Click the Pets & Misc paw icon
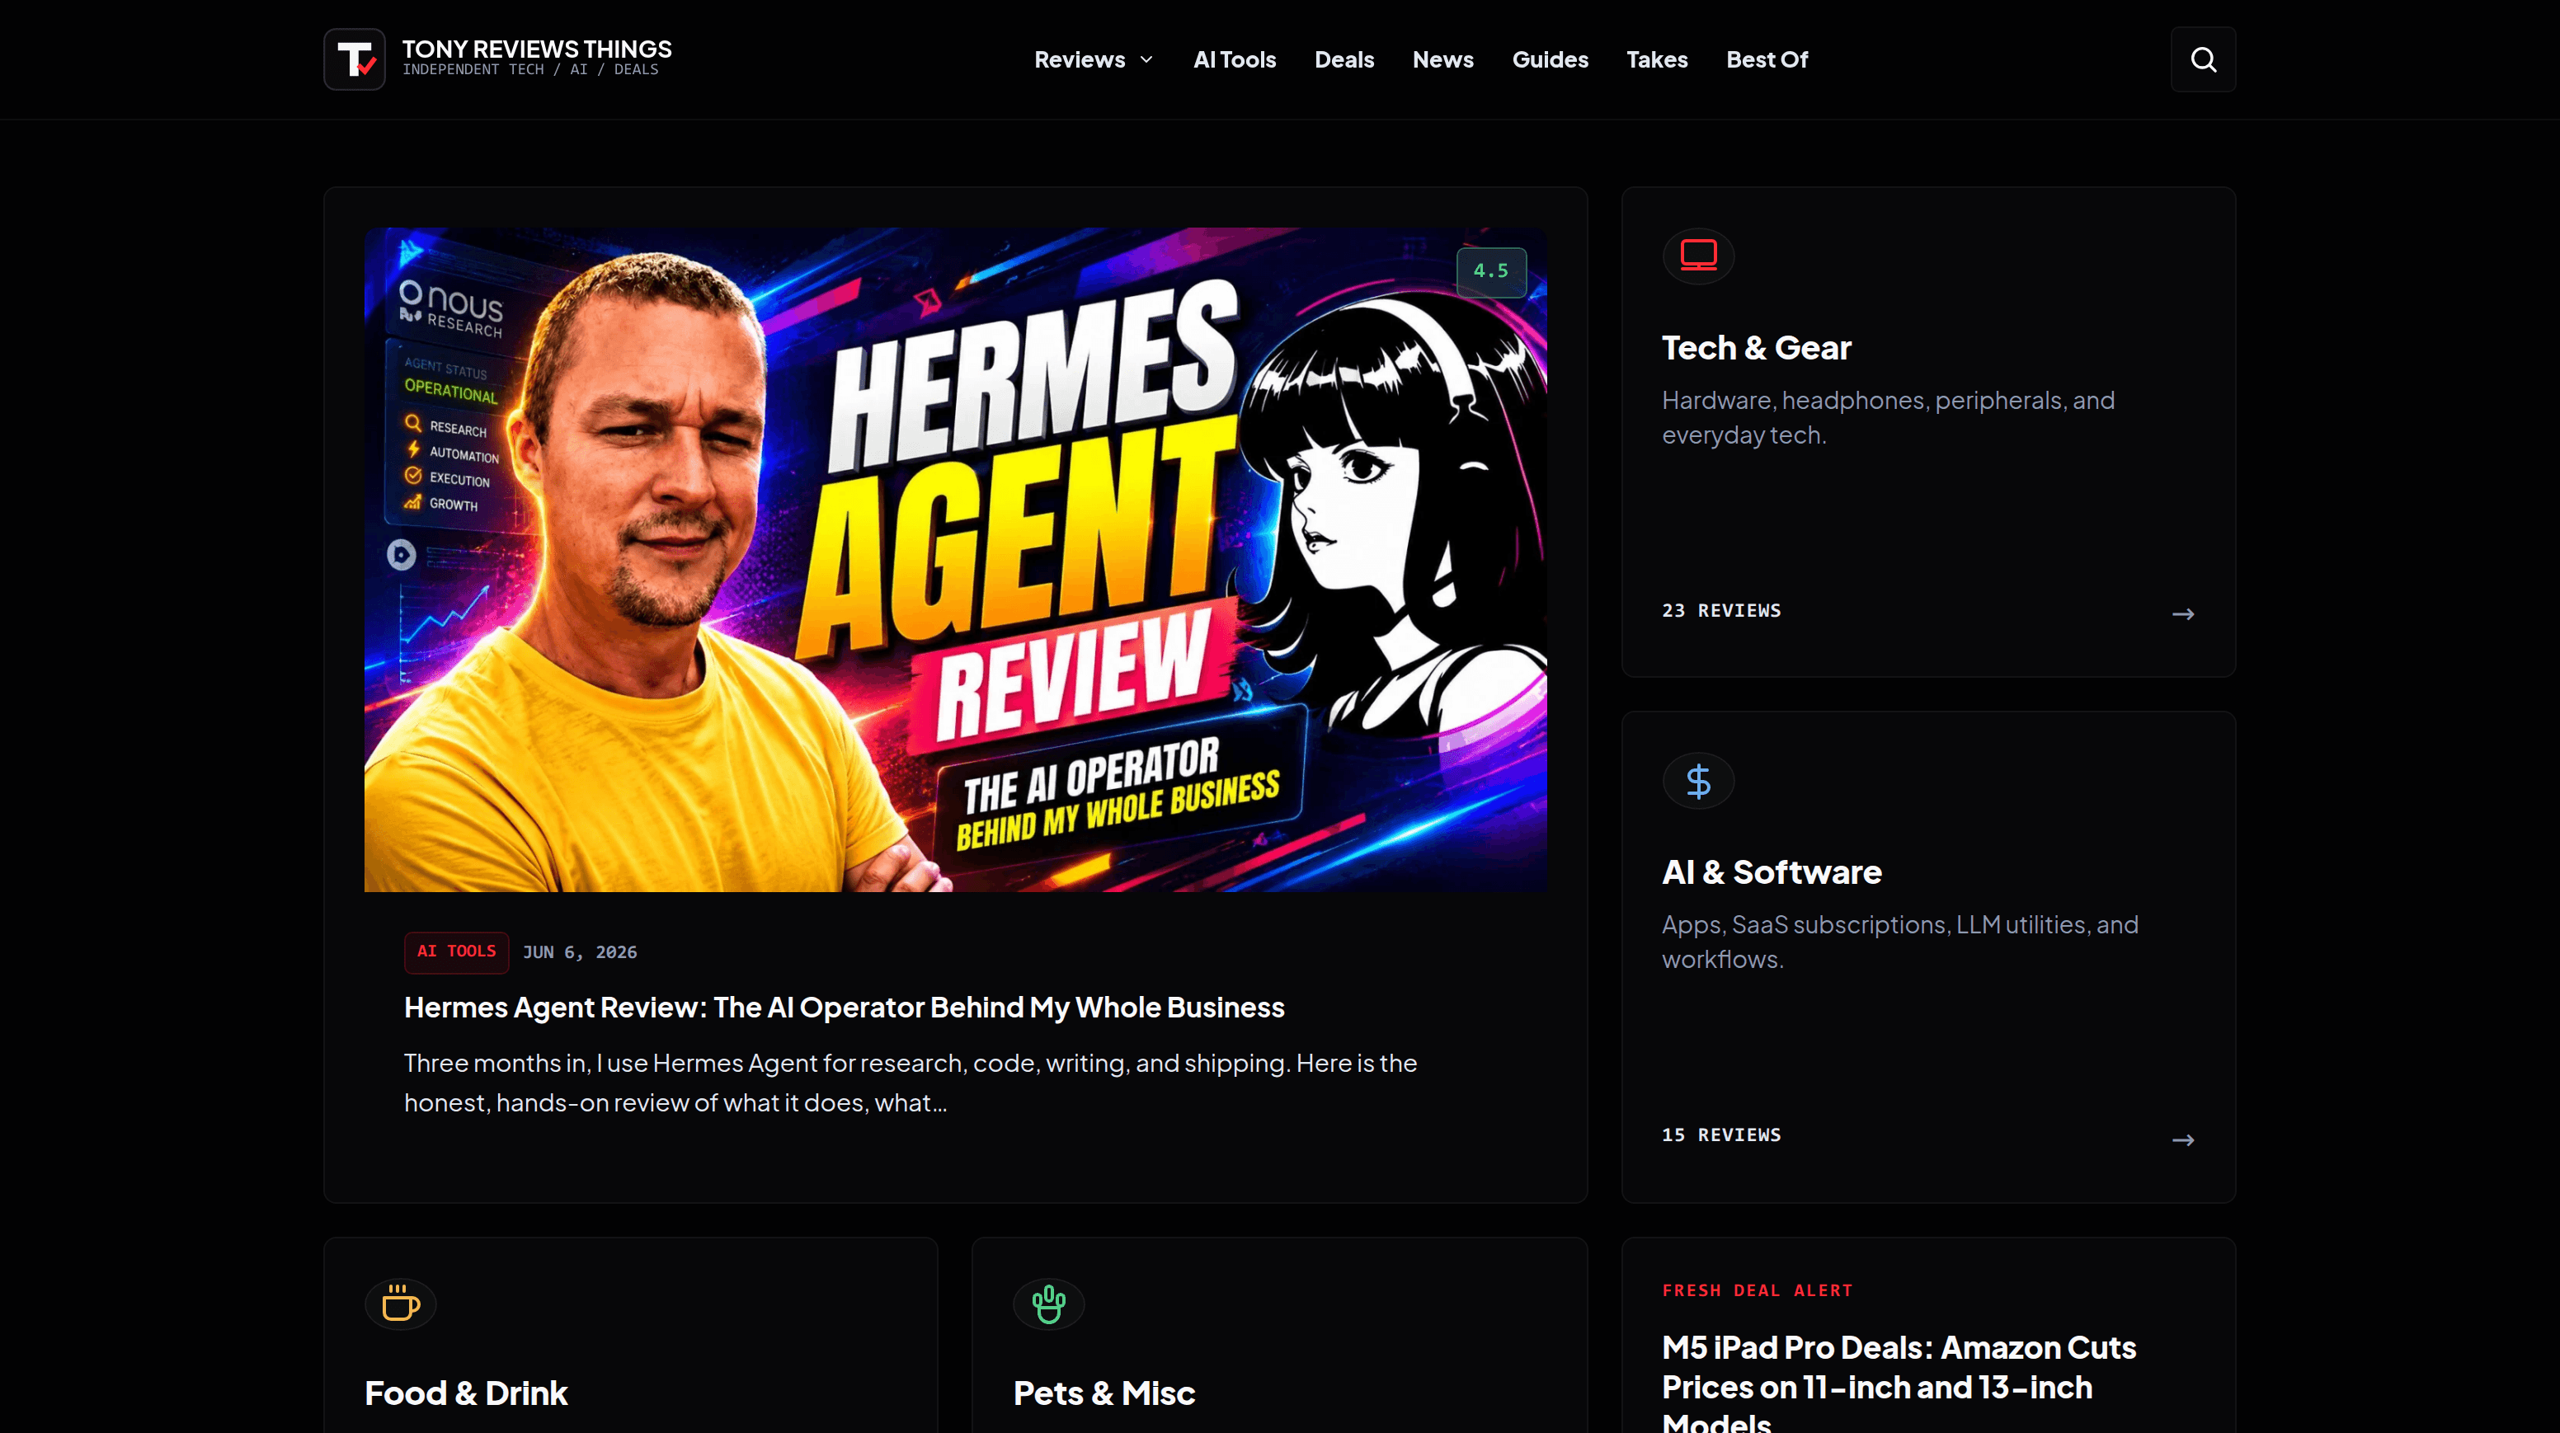This screenshot has width=2560, height=1433. pyautogui.click(x=1048, y=1303)
